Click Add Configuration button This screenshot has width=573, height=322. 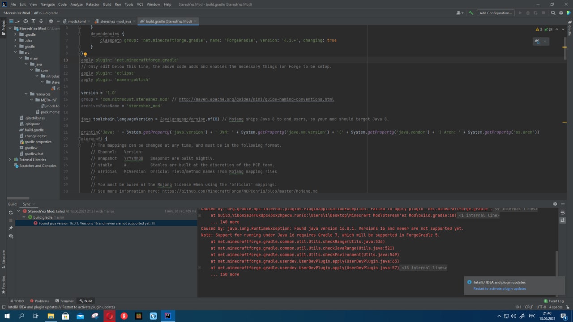[x=495, y=13]
